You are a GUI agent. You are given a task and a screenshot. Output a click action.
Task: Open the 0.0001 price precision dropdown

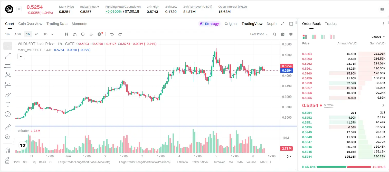(378, 37)
